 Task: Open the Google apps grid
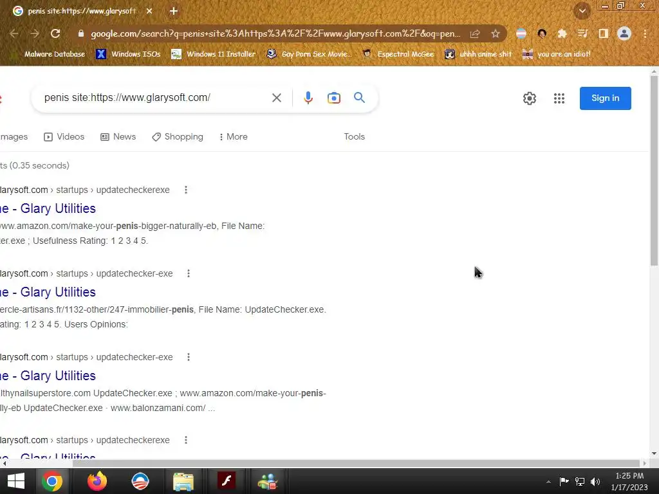coord(559,98)
